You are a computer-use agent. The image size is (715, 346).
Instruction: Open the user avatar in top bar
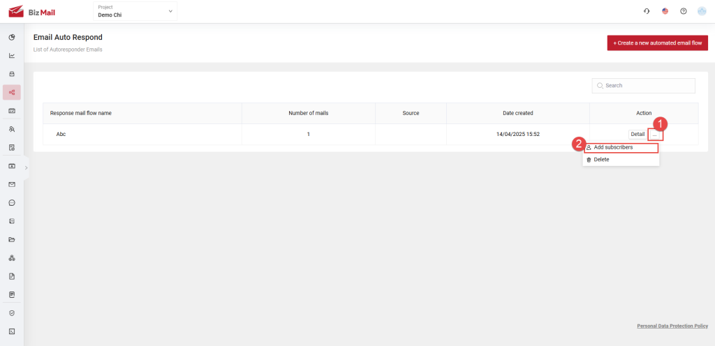702,11
